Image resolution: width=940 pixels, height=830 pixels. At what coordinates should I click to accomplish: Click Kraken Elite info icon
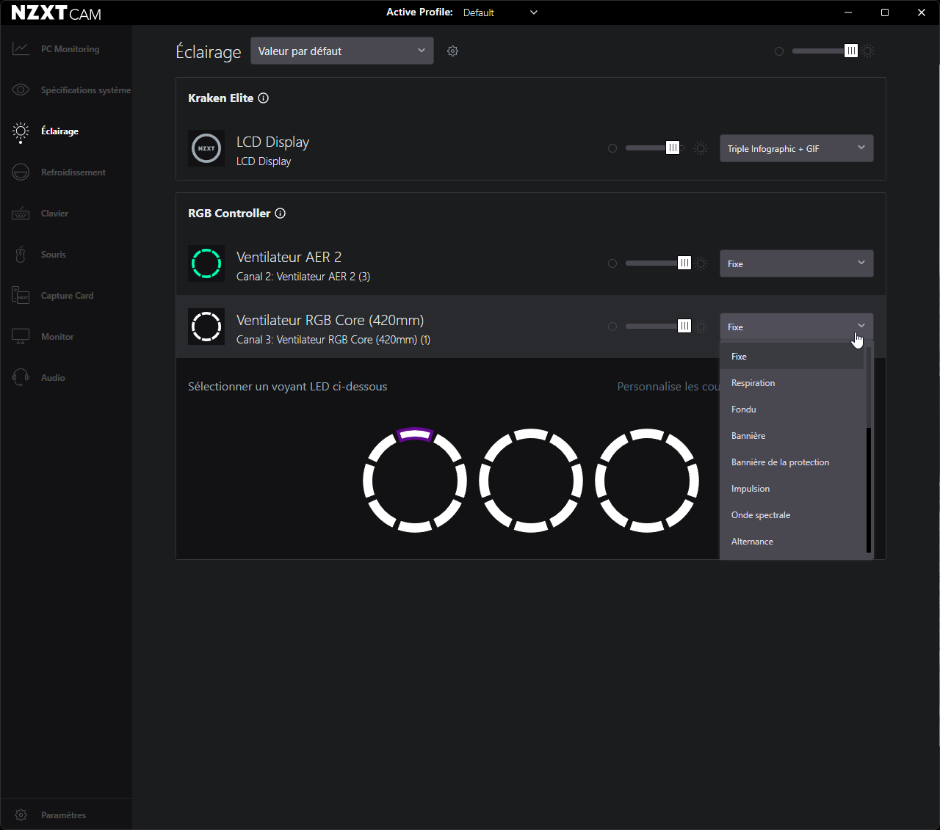pyautogui.click(x=264, y=98)
